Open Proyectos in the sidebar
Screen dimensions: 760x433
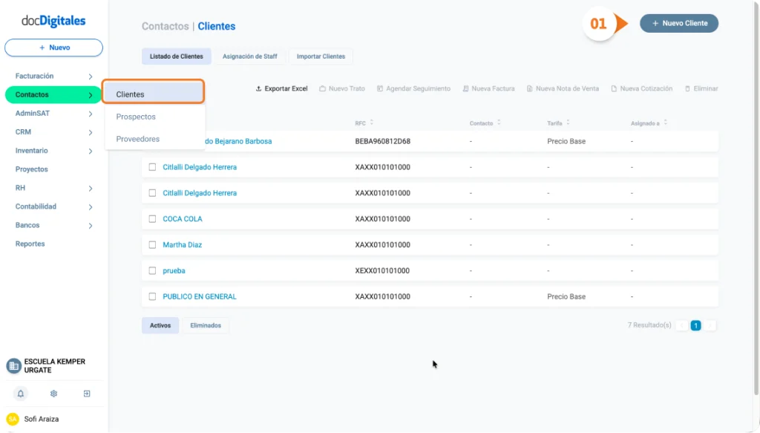(31, 169)
